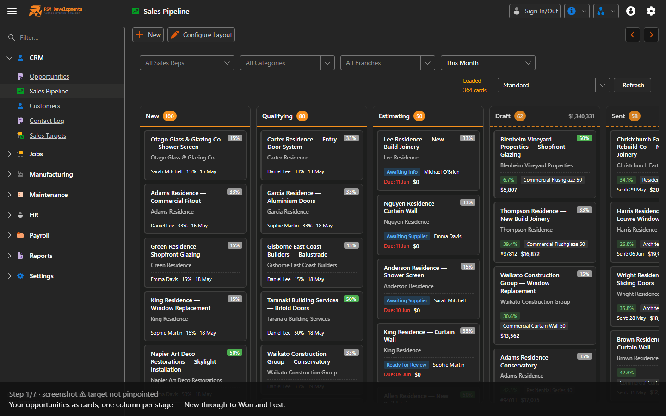Open dropdown arrow beside info icon

point(584,11)
